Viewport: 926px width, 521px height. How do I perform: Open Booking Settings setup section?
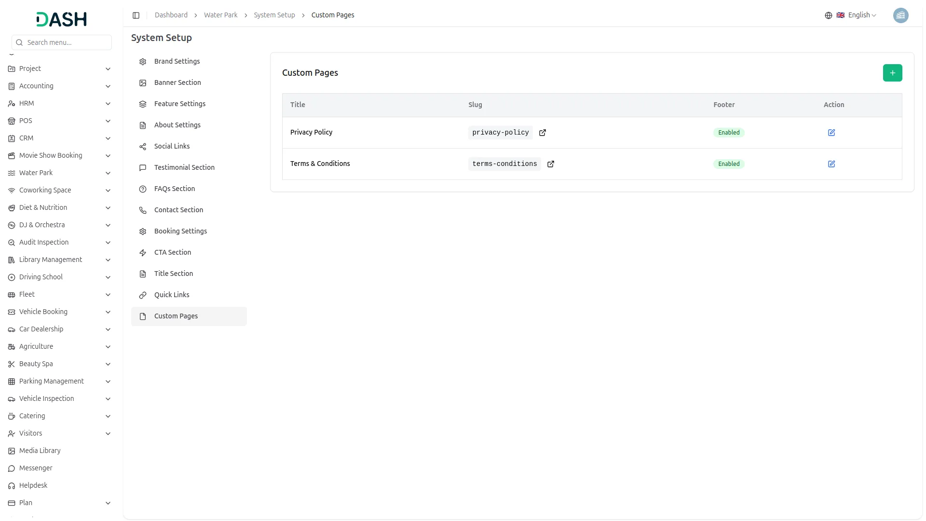[180, 231]
